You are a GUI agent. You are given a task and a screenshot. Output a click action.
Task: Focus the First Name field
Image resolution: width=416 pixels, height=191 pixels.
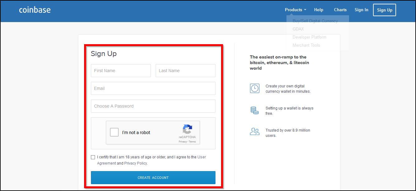point(121,71)
